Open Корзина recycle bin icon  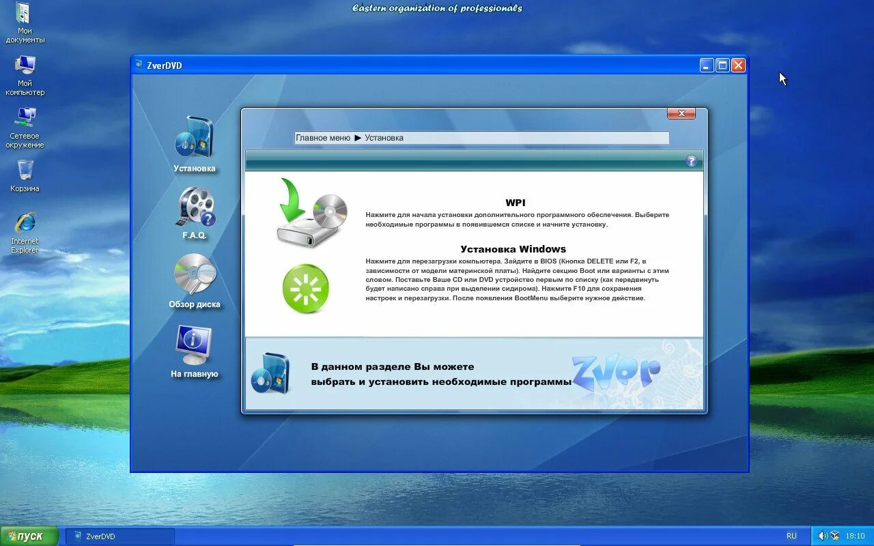tap(25, 170)
